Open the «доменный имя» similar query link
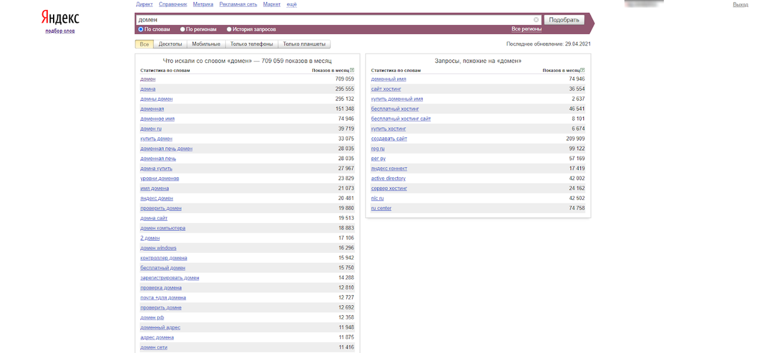The height and width of the screenshot is (353, 757). (x=389, y=79)
